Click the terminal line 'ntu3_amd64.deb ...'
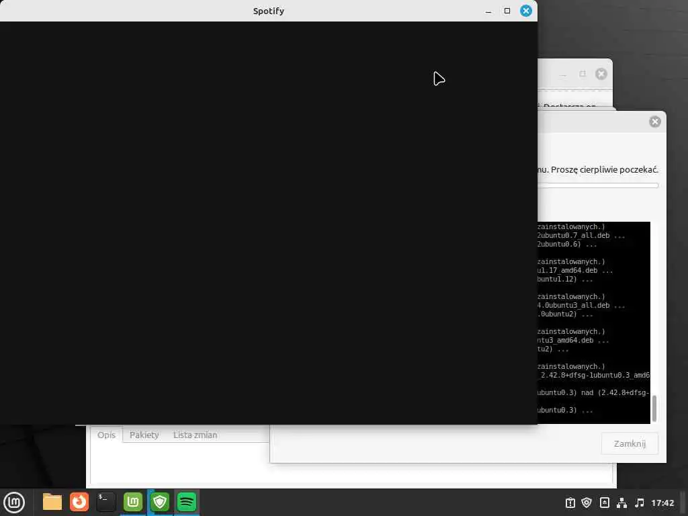The image size is (688, 516). pos(574,341)
